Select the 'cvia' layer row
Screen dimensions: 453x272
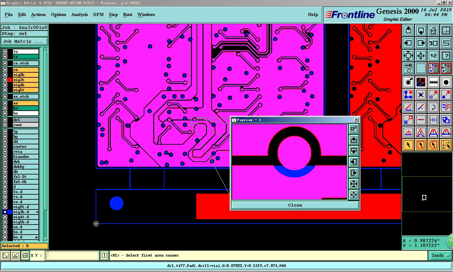coord(25,152)
